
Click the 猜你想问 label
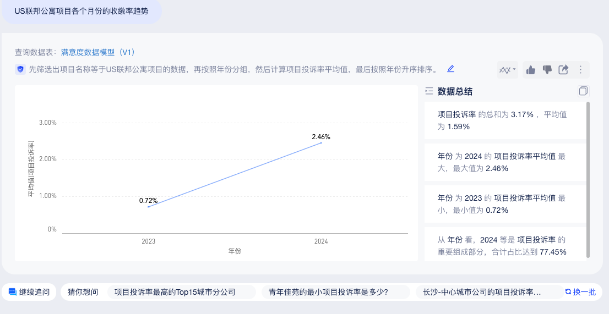(83, 292)
